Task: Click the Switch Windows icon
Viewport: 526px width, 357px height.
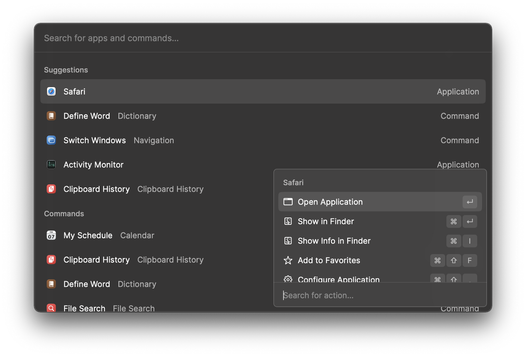Action: tap(51, 140)
